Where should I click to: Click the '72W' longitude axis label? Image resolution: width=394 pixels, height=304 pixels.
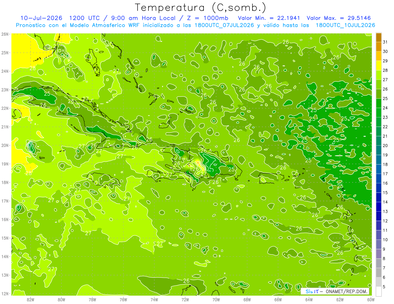pyautogui.click(x=185, y=300)
